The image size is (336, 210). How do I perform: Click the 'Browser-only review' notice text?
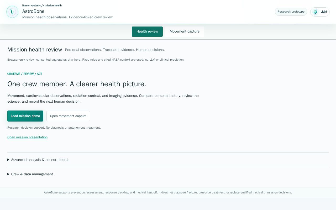pos(96,60)
